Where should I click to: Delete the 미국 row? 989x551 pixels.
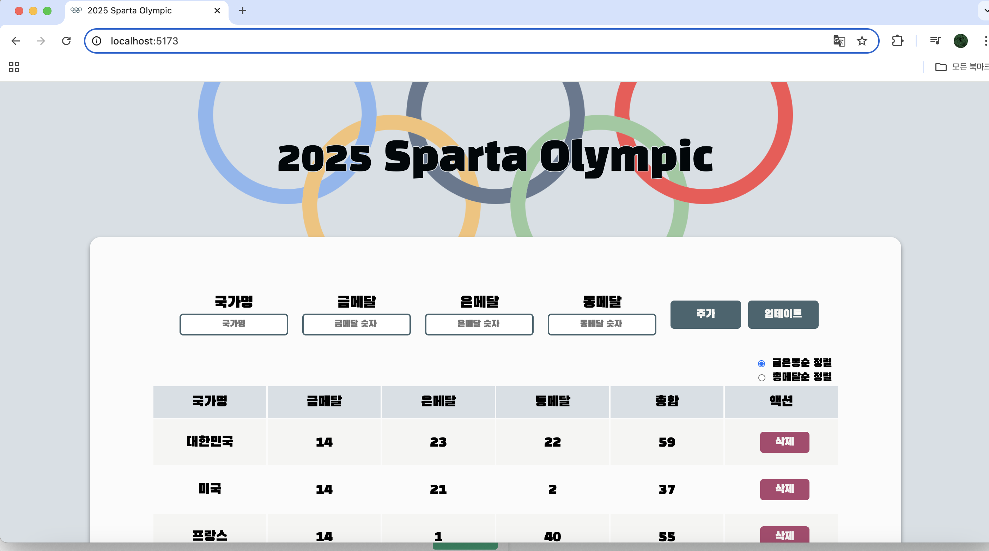(784, 489)
